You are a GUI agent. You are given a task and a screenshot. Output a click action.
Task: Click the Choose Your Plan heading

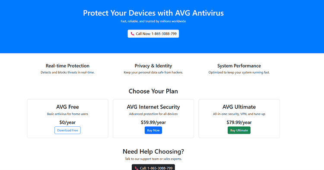point(153,91)
